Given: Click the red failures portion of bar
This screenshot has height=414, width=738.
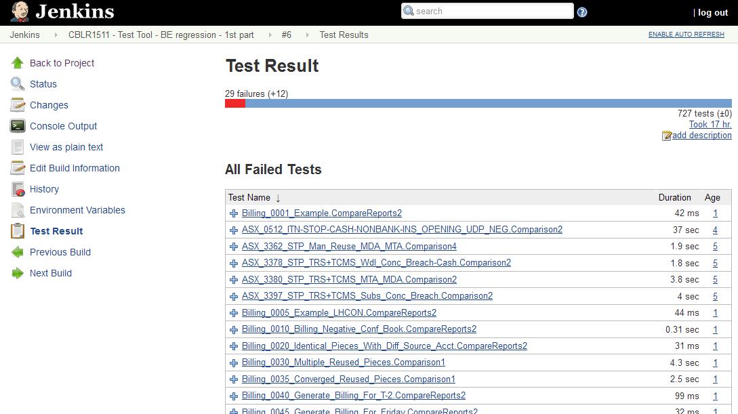Looking at the screenshot, I should 235,104.
